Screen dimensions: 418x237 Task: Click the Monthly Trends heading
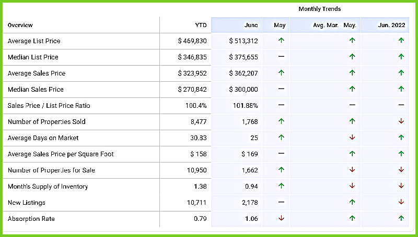tap(319, 9)
